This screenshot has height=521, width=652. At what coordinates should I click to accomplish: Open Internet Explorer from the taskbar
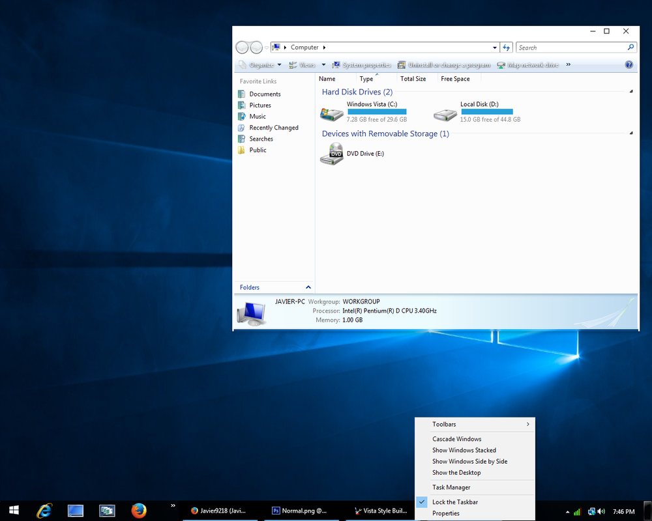click(44, 511)
